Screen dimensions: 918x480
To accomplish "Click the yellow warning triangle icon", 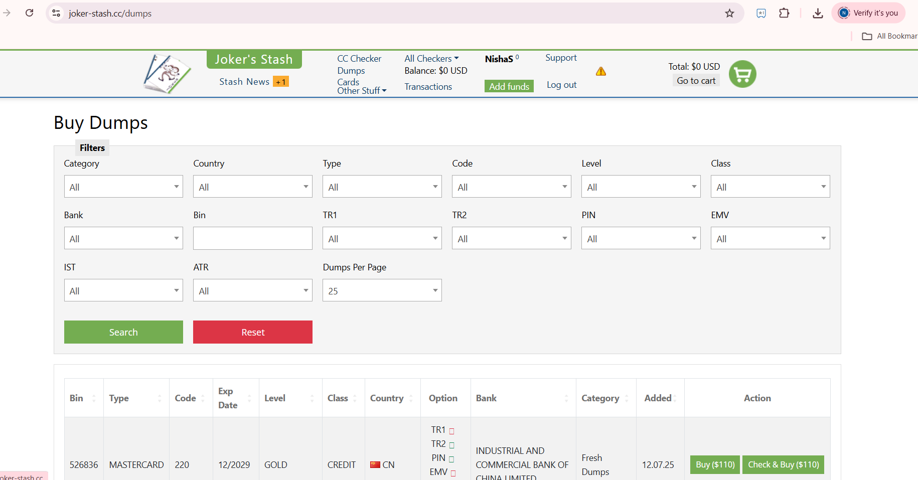I will 601,72.
